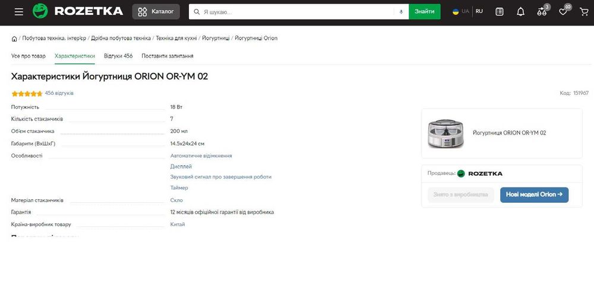
Task: Click the 'Потужність' row label
Action: click(25, 107)
